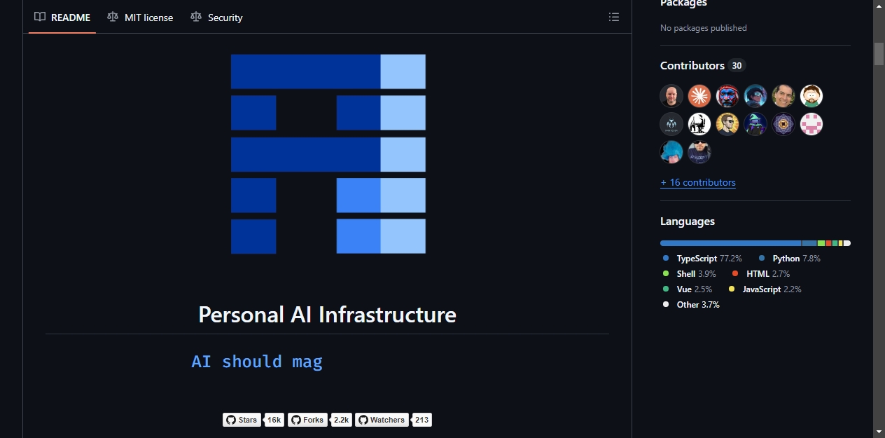
Task: Open the orange starburst contributor avatar
Action: pyautogui.click(x=699, y=96)
